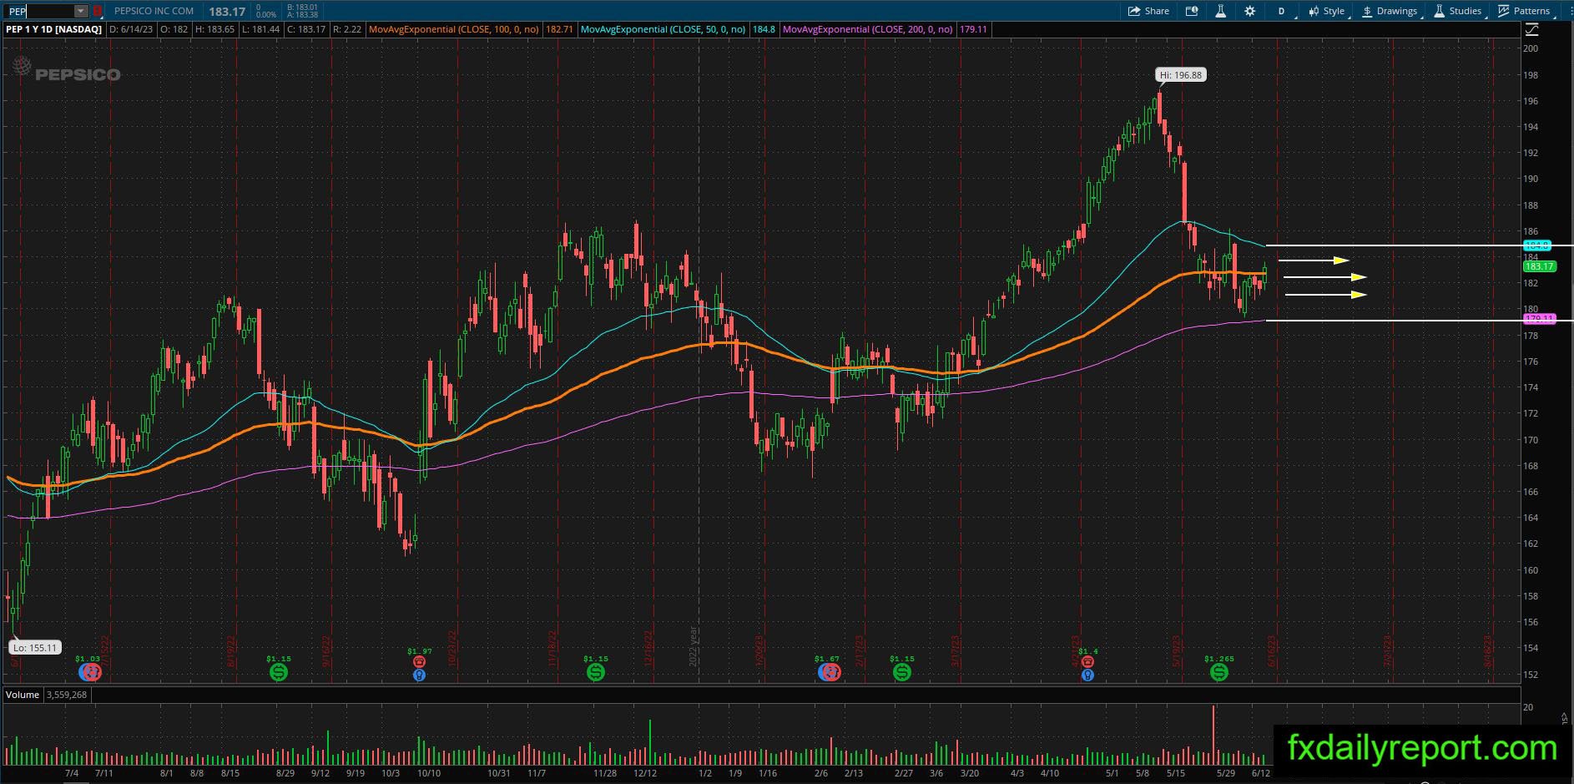Click the Hi: 196.88 price bubble
The height and width of the screenshot is (784, 1574).
click(x=1181, y=75)
